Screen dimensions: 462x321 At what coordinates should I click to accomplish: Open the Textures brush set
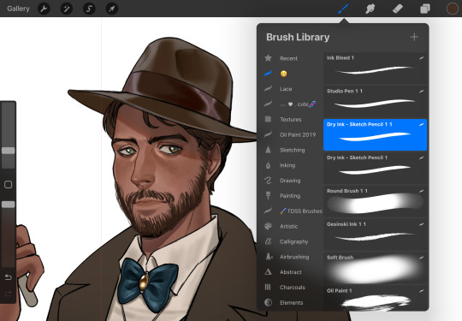coord(291,119)
